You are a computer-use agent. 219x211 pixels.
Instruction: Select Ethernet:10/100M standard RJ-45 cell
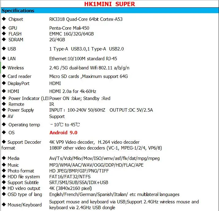tap(83, 59)
